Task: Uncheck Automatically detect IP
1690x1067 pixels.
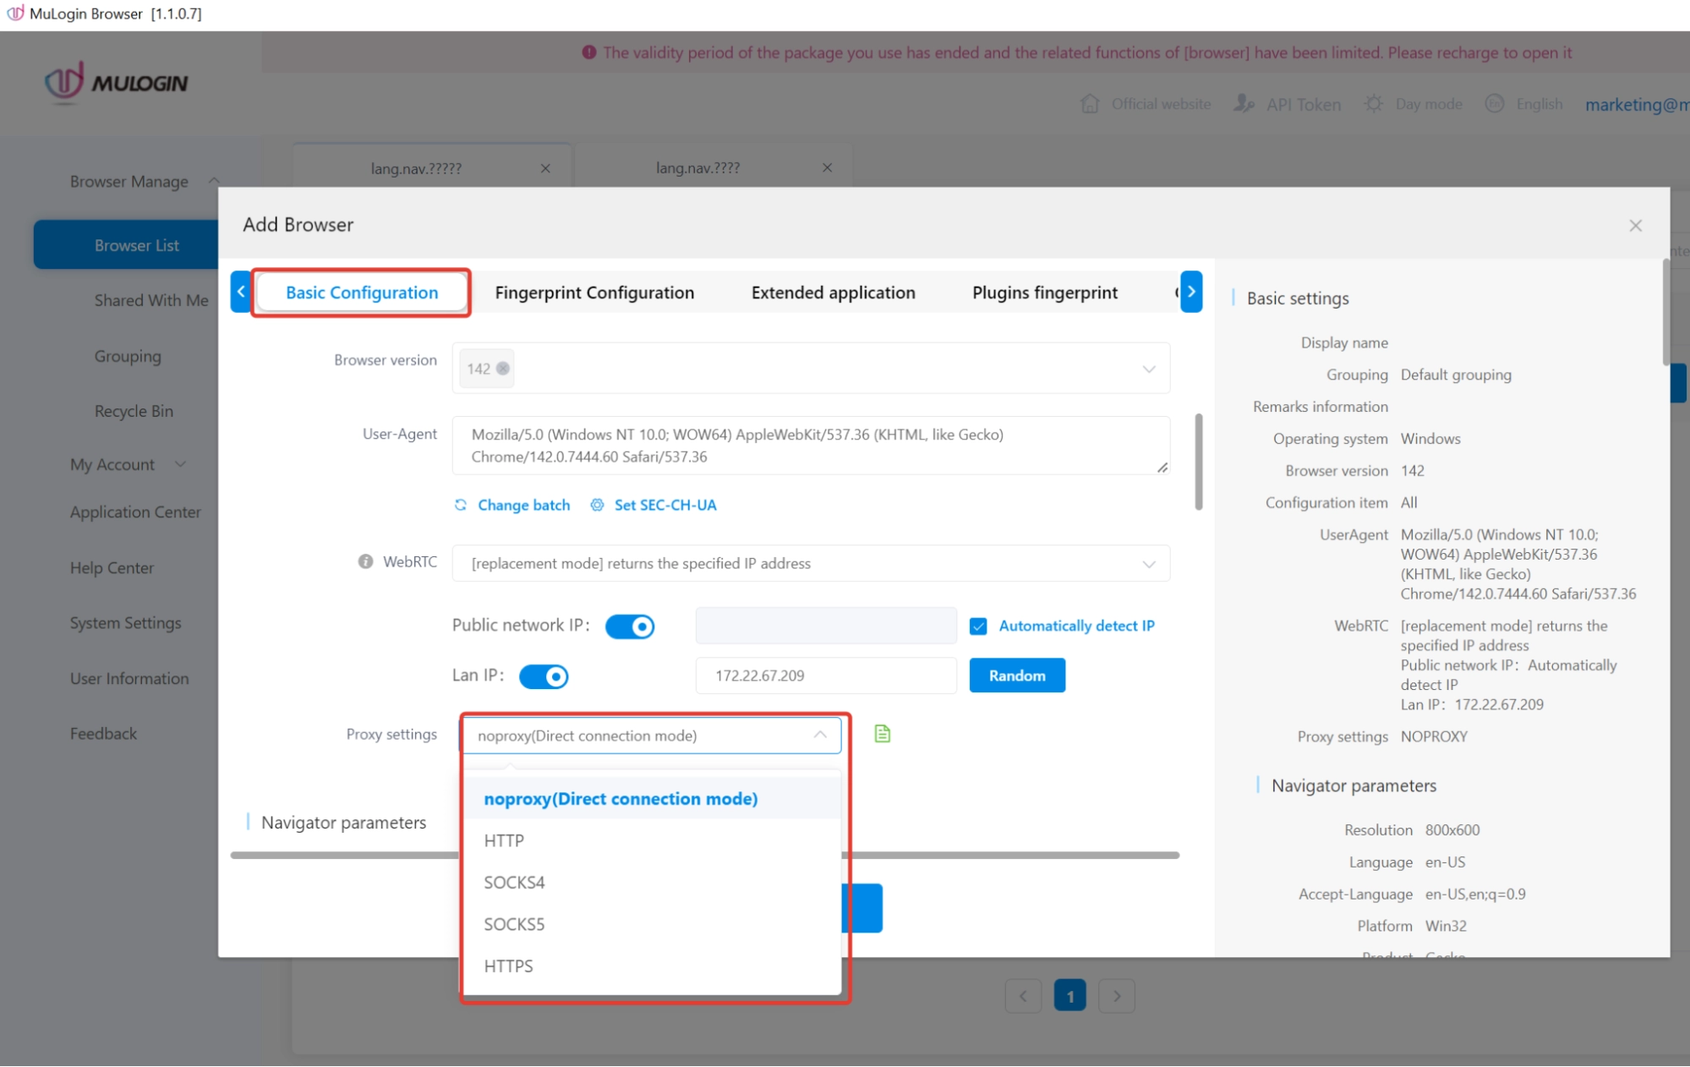Action: pos(978,626)
